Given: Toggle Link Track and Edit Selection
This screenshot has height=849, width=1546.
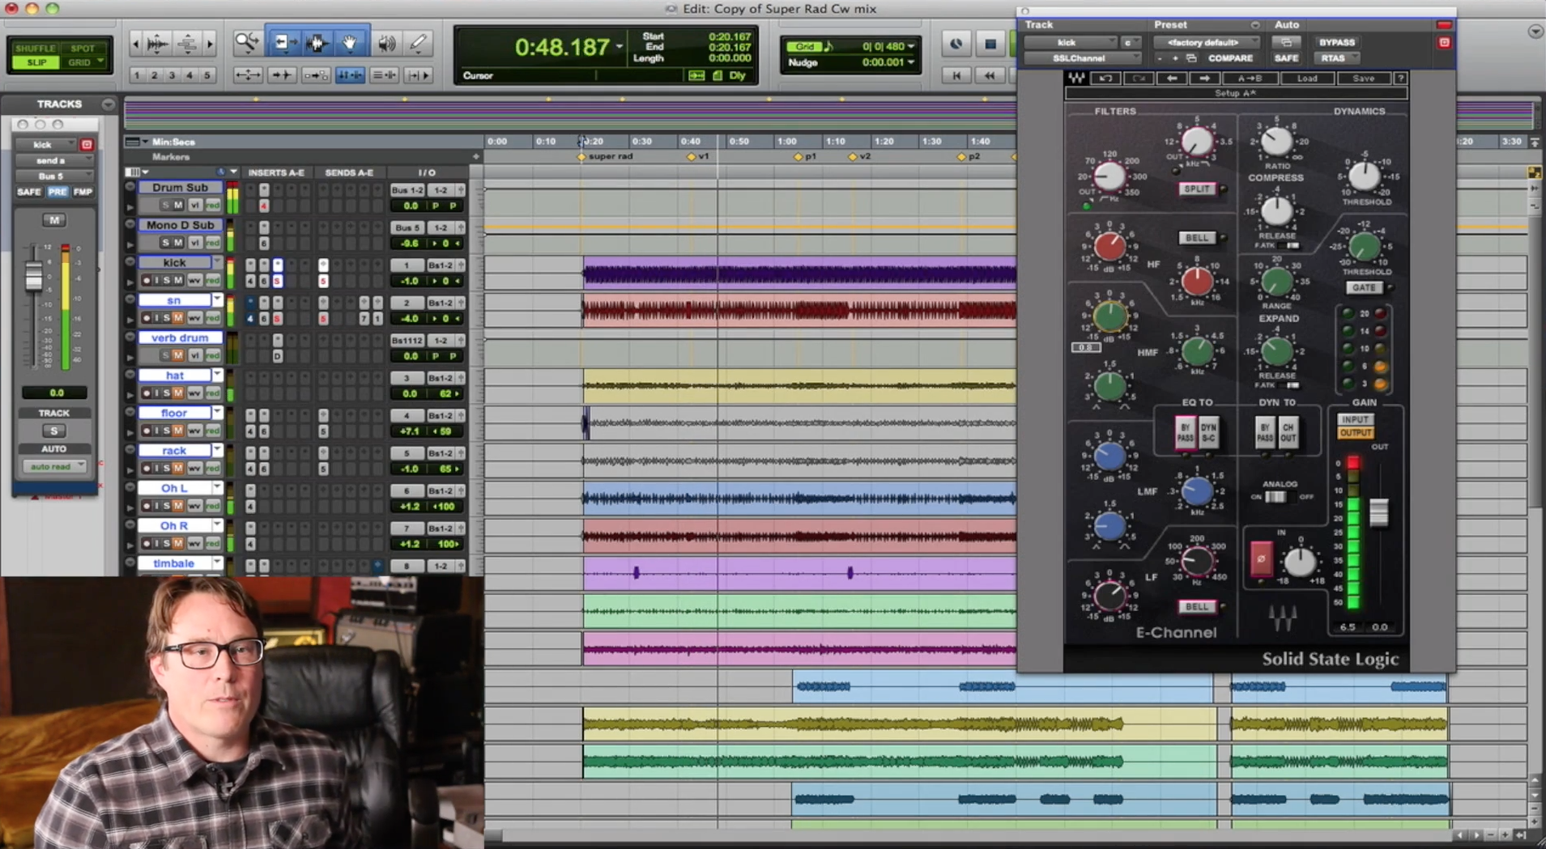Looking at the screenshot, I should [x=384, y=75].
